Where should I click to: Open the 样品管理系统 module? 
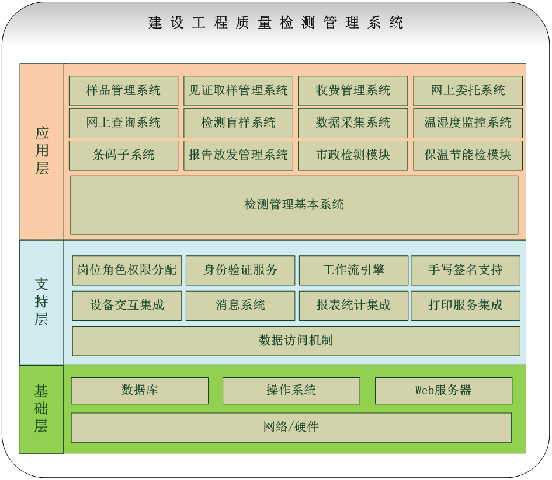[x=123, y=91]
